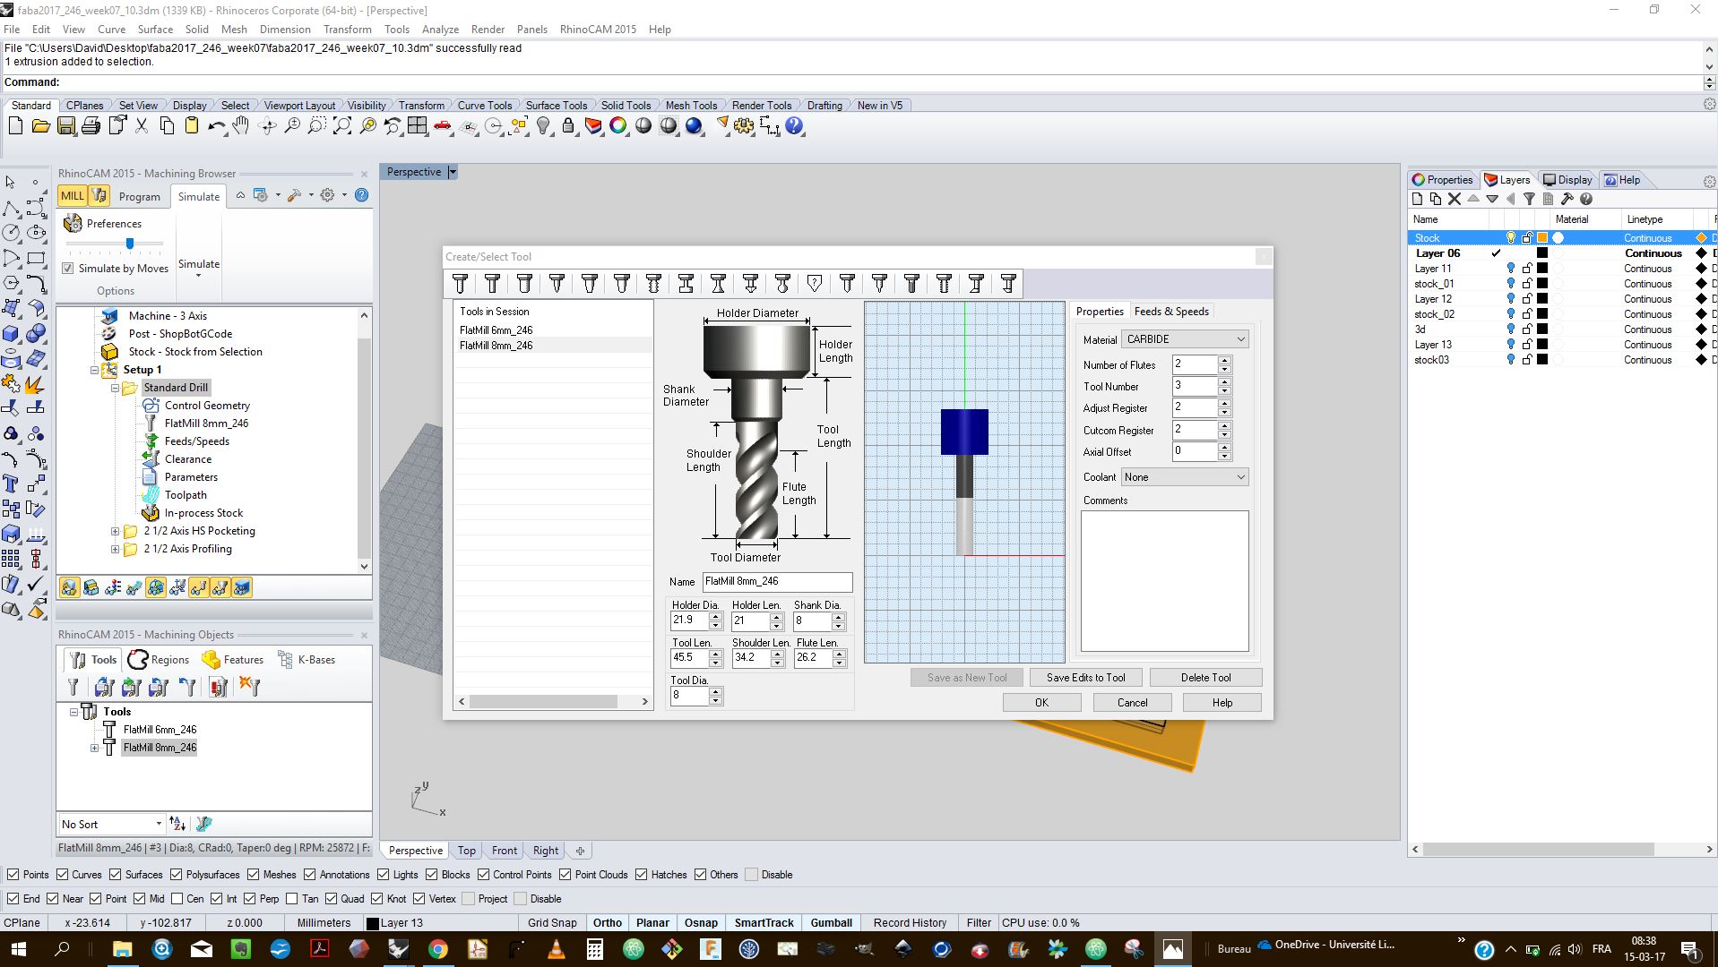Screen dimensions: 1718x967
Task: Collapse the Standard Drill node
Action: [115, 388]
